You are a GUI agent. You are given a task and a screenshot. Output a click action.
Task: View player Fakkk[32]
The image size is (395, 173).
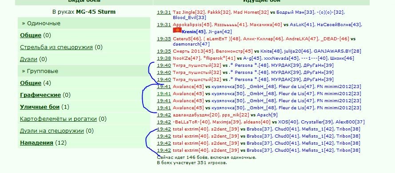tap(219, 12)
